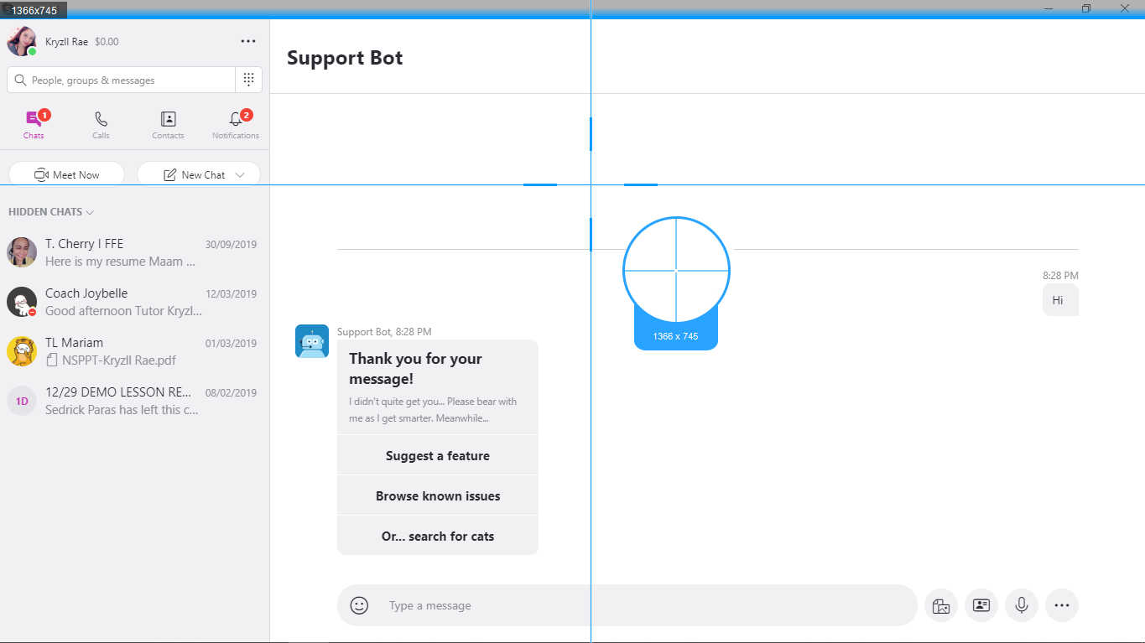Click the NSPPT-Kryzll Rae.pdf file preview

(111, 360)
